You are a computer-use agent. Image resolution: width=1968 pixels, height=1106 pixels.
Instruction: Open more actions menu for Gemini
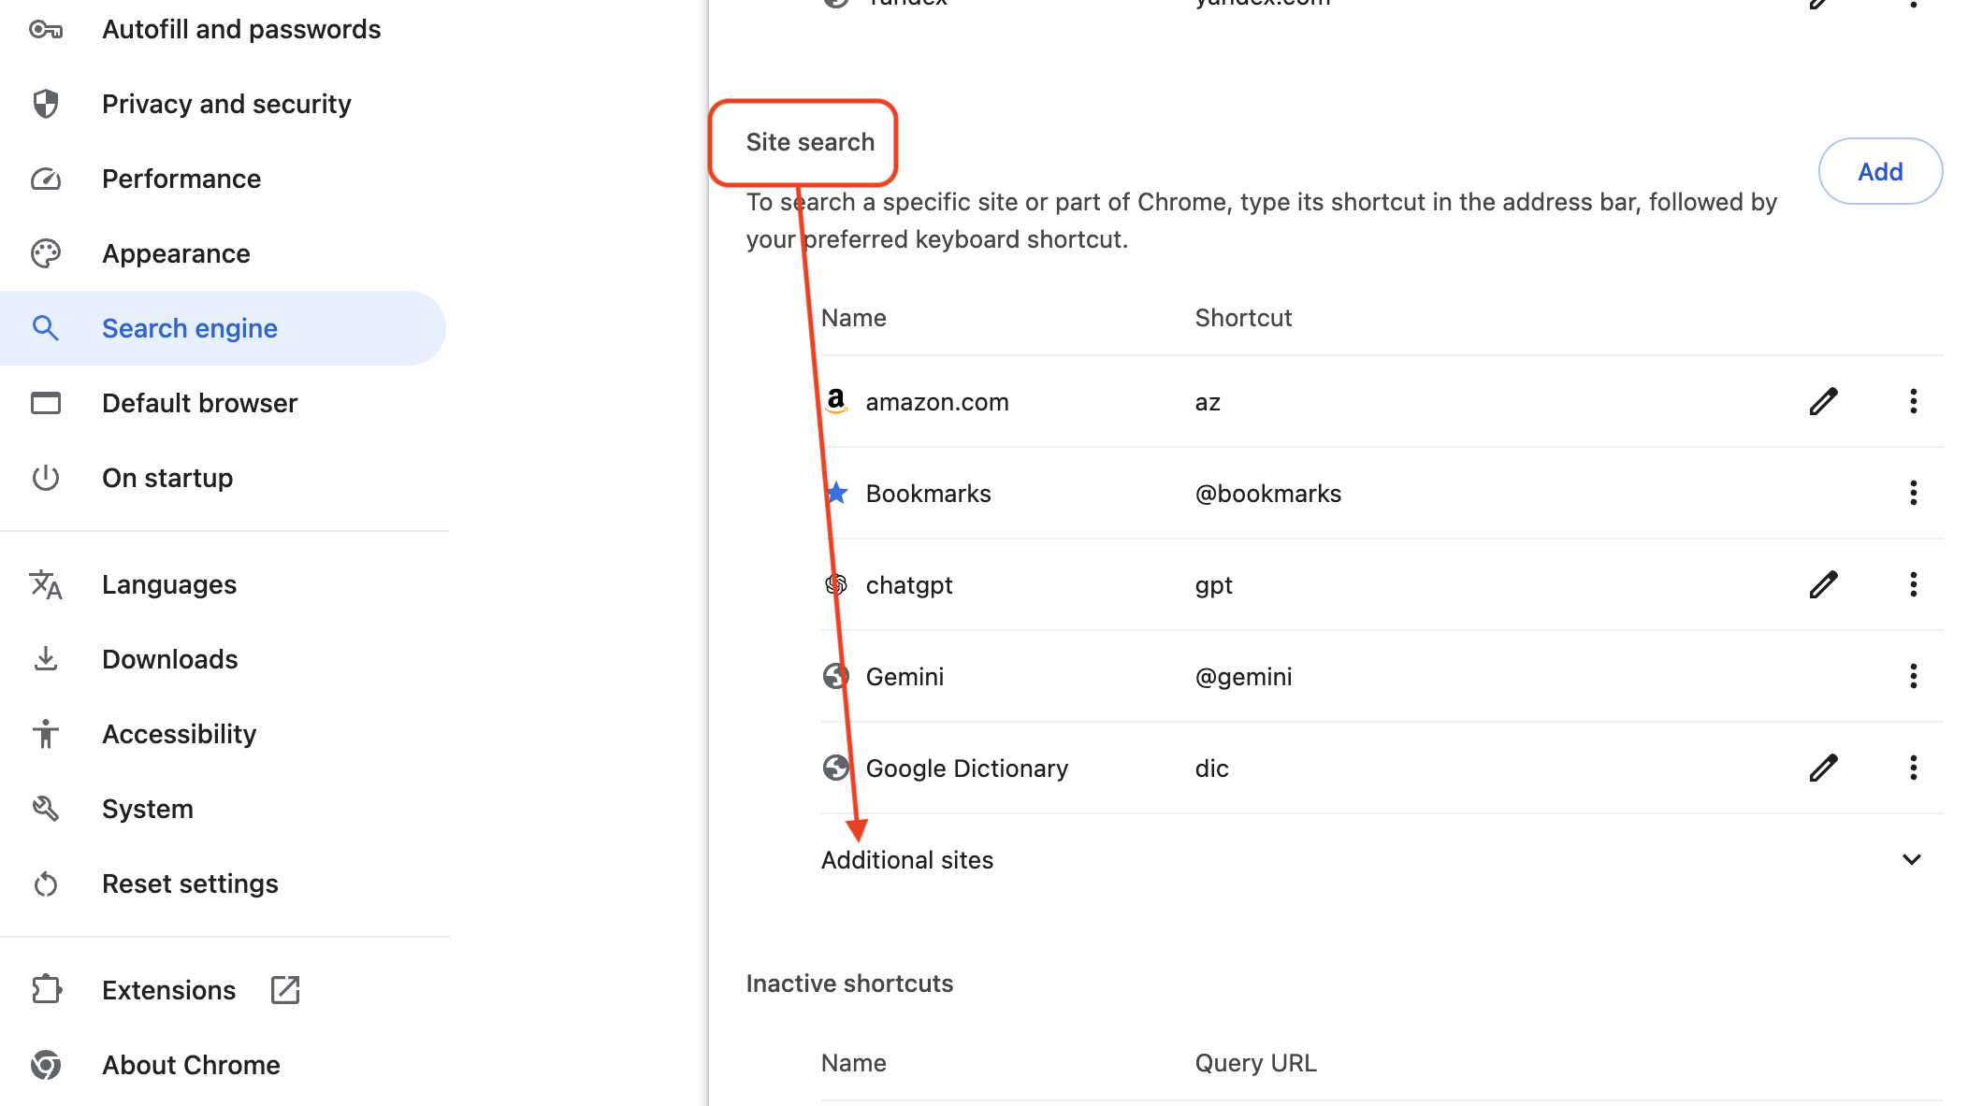(1913, 677)
